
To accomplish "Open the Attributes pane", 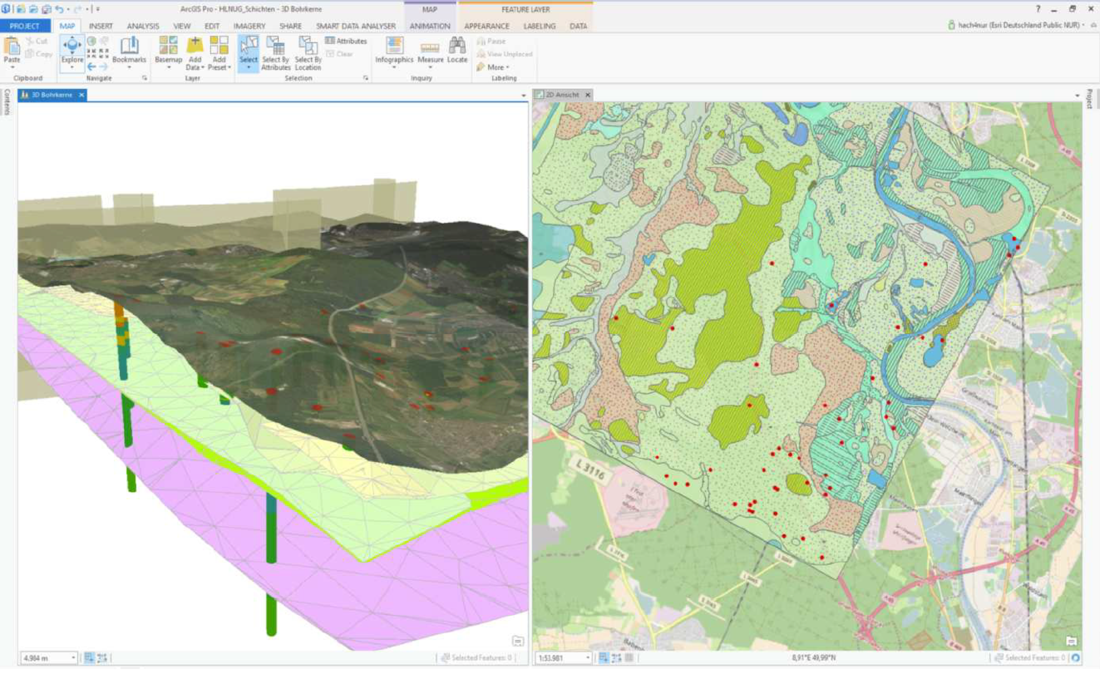I will (346, 41).
